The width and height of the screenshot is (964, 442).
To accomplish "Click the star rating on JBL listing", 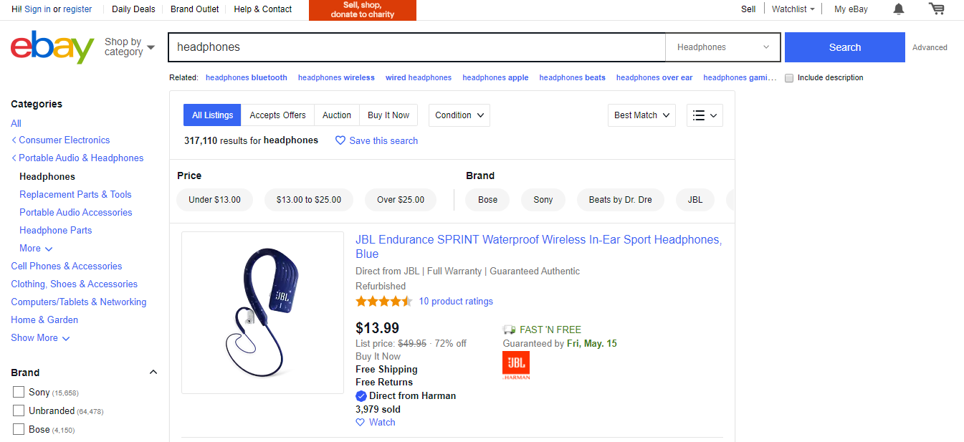I will click(x=384, y=302).
